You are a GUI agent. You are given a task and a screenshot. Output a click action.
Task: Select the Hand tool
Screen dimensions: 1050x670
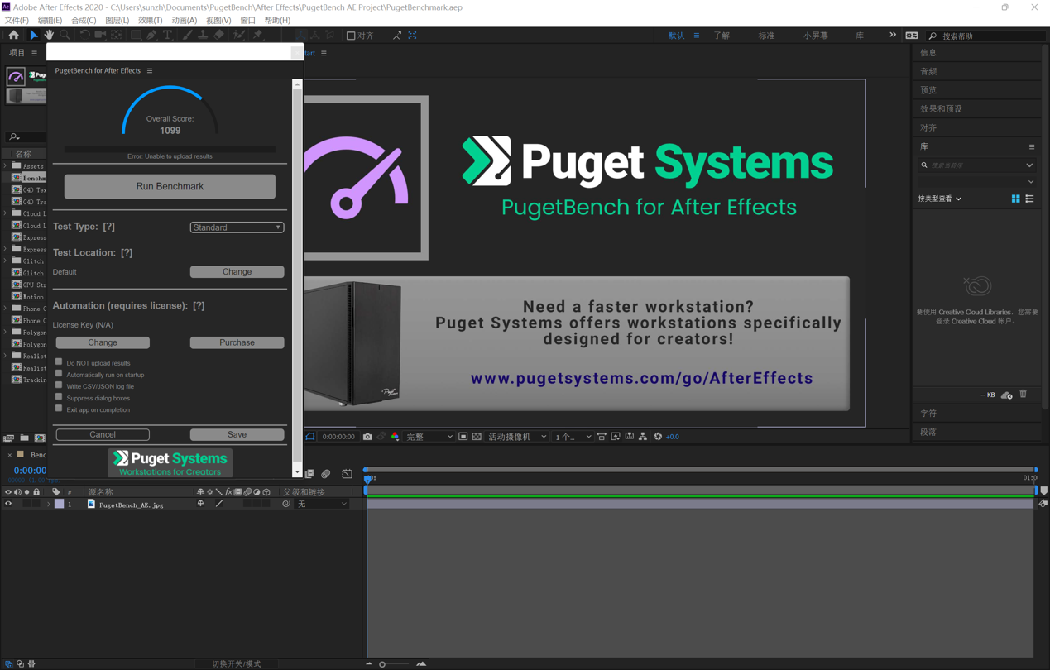pyautogui.click(x=49, y=36)
